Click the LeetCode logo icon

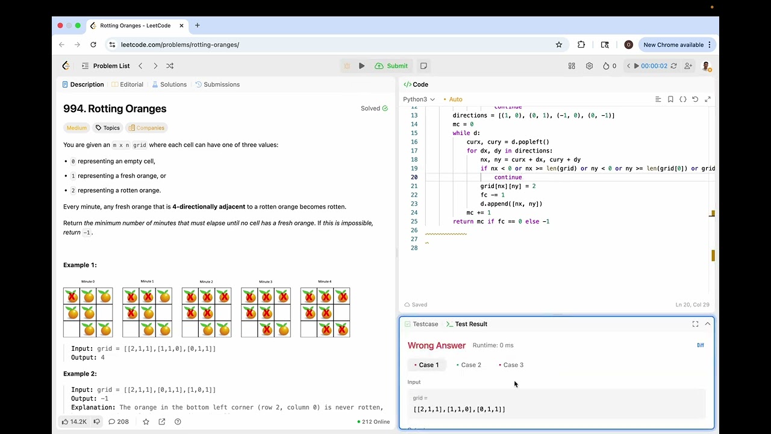tap(66, 66)
